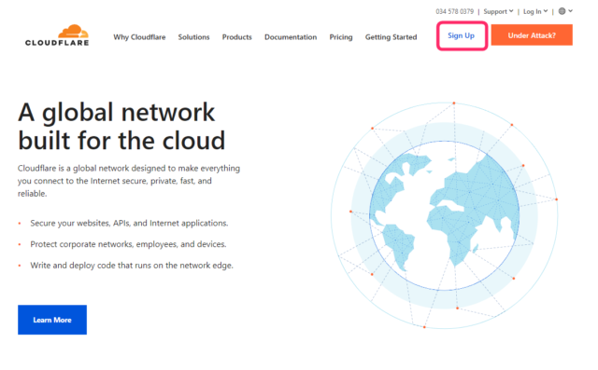Open the Solutions menu
This screenshot has height=370, width=598.
[x=193, y=37]
